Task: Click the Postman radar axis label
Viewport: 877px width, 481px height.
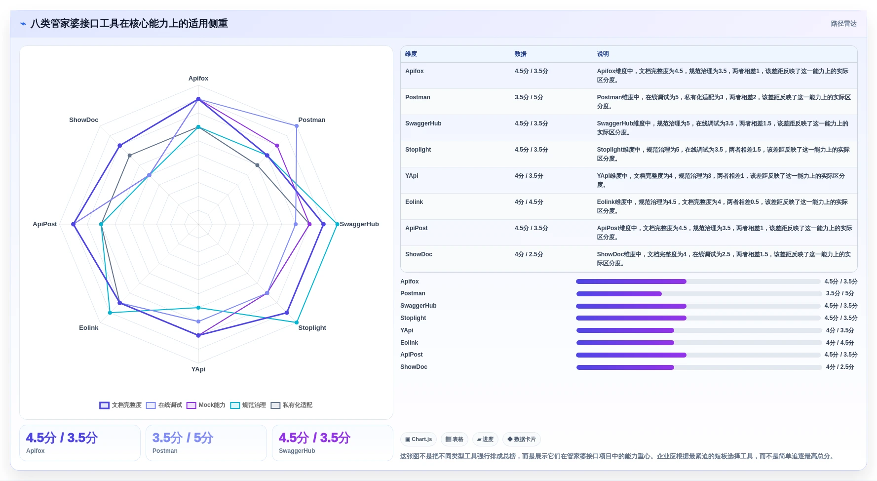Action: (312, 120)
